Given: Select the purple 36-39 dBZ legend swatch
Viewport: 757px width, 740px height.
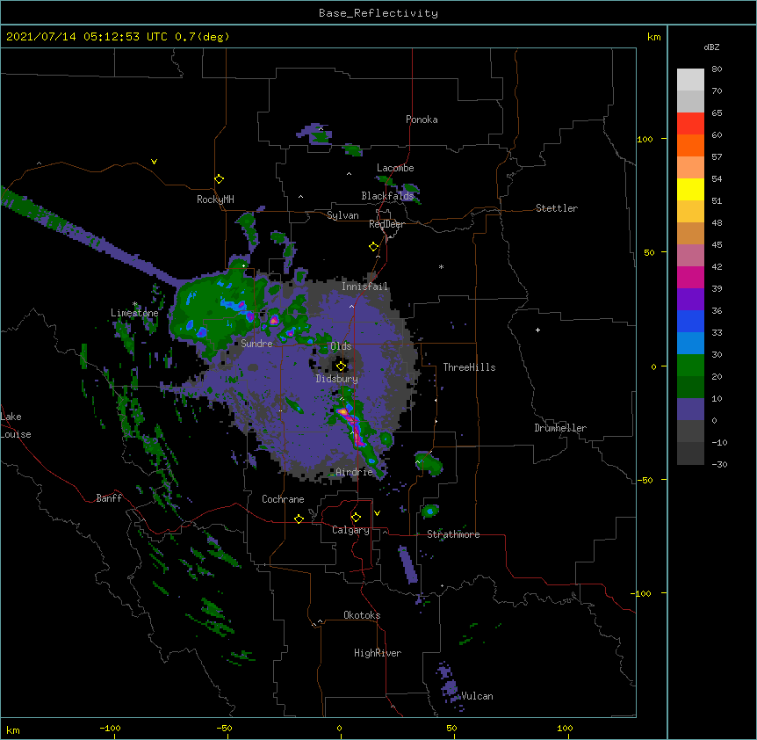Looking at the screenshot, I should click(690, 300).
